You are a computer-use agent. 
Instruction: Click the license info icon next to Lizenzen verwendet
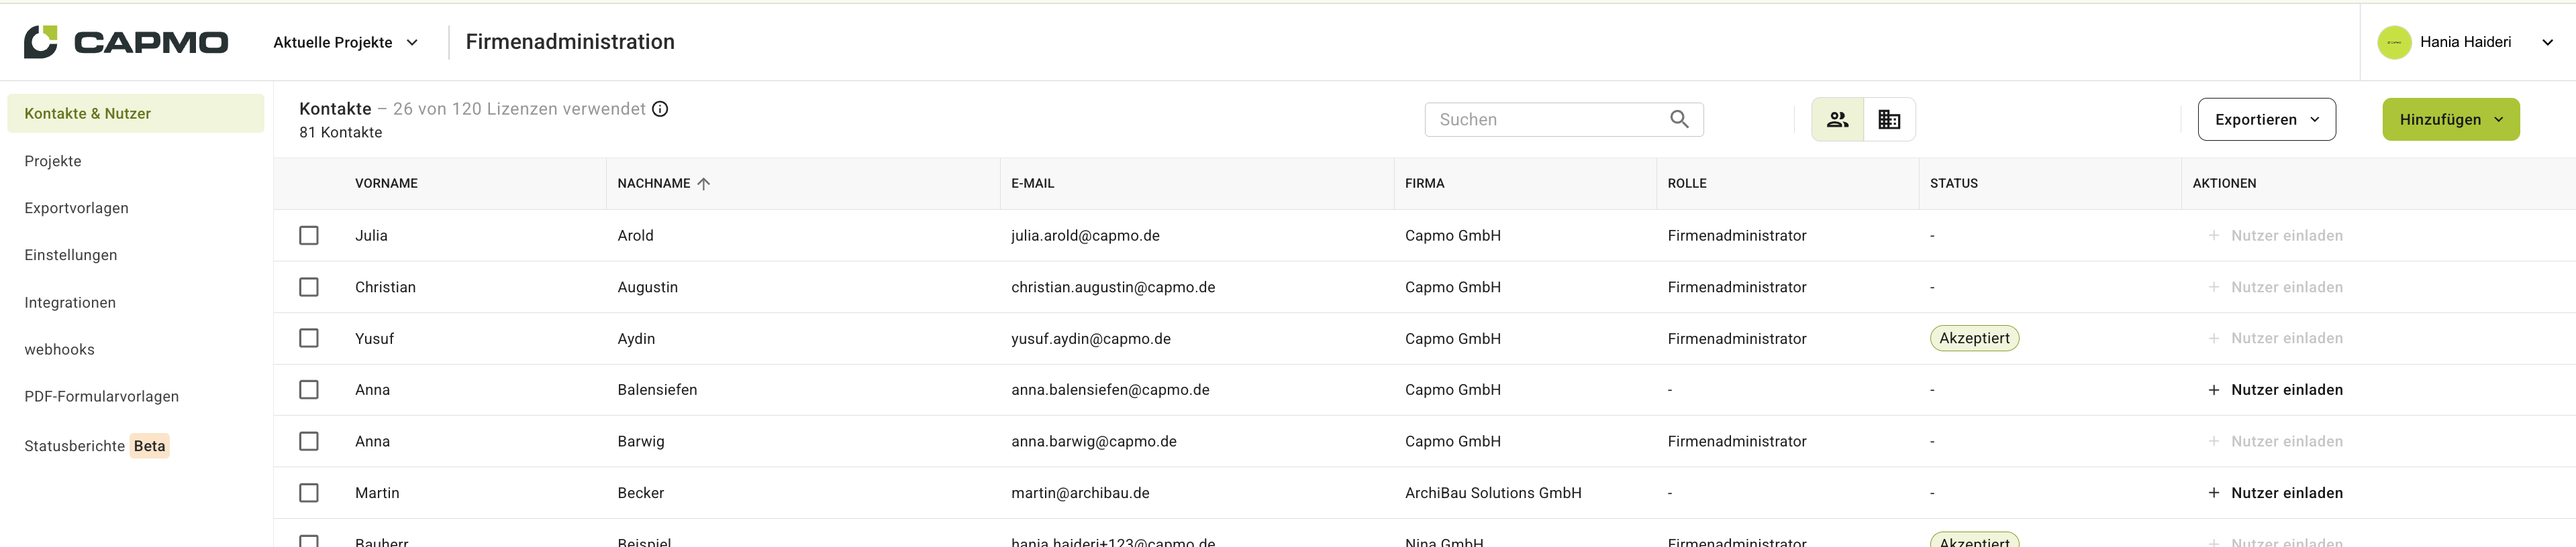(x=660, y=109)
